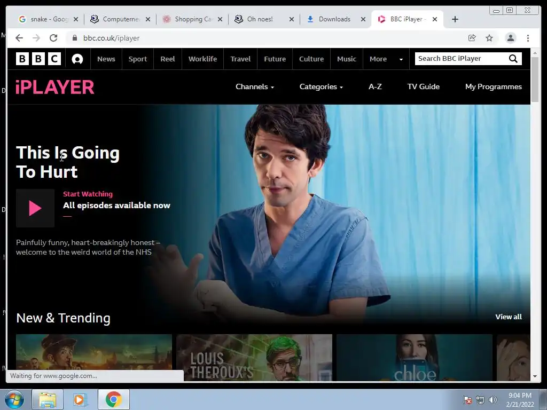Click the search magnifier icon
547x410 pixels.
point(513,59)
